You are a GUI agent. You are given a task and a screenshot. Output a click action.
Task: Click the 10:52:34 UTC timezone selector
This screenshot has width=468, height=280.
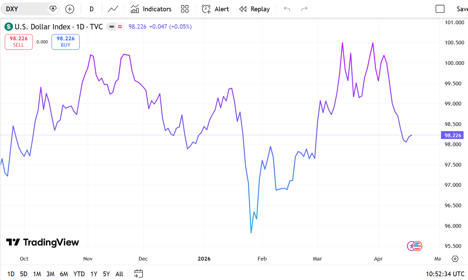click(445, 274)
